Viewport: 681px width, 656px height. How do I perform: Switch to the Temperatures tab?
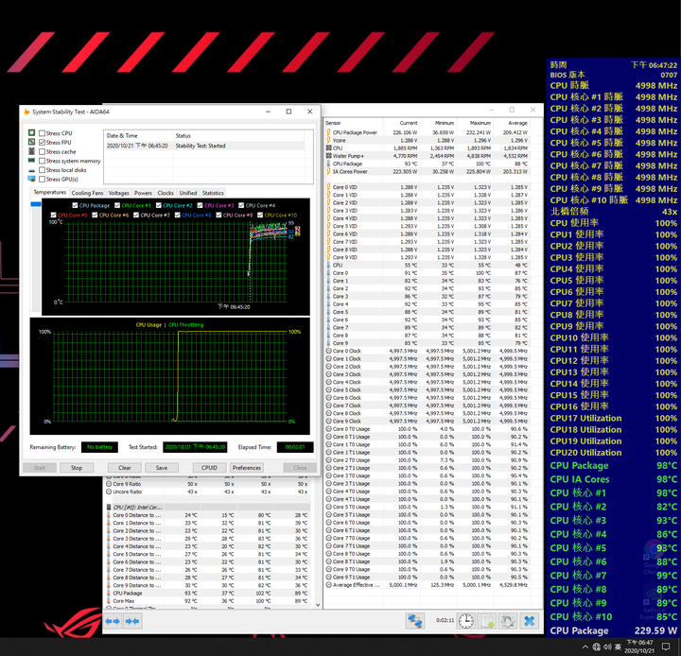(x=50, y=192)
